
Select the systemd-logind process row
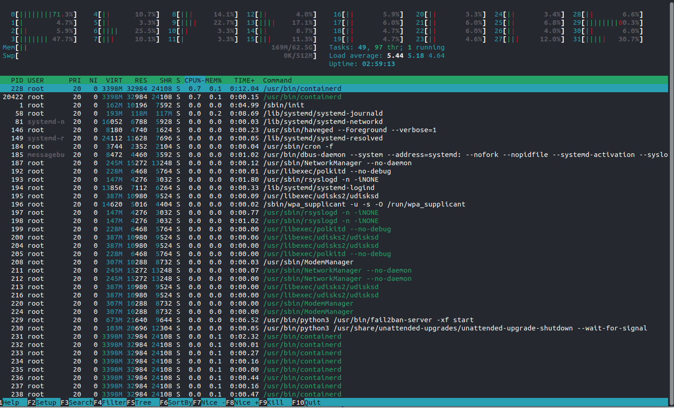[x=334, y=188]
